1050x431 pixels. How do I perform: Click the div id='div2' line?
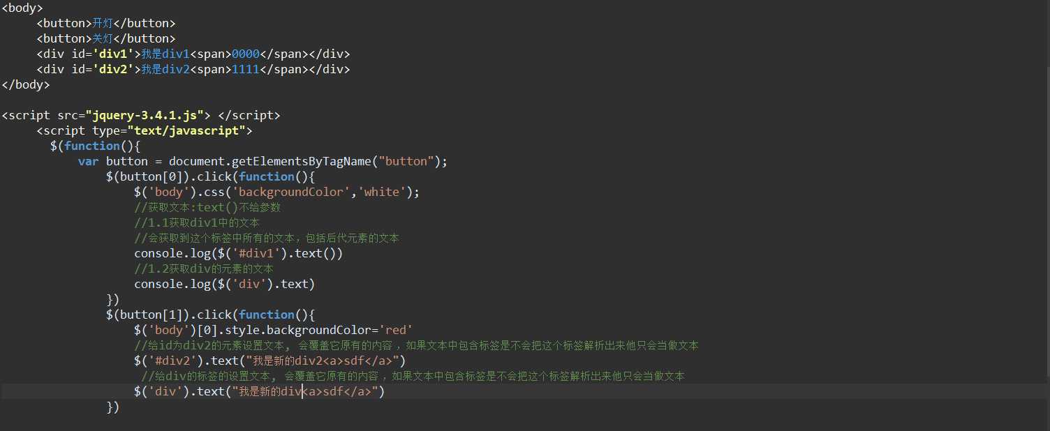click(193, 69)
